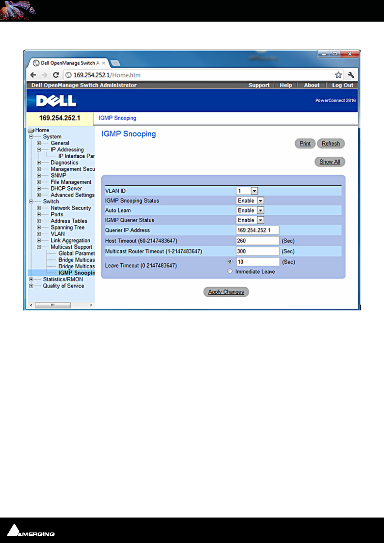The image size is (384, 543).
Task: Click the browser back arrow
Action: (x=33, y=75)
